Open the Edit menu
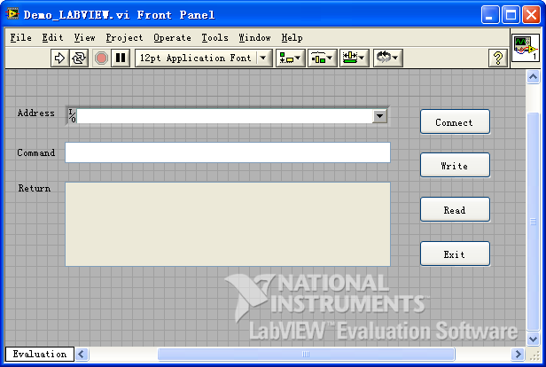The image size is (546, 367). point(52,37)
